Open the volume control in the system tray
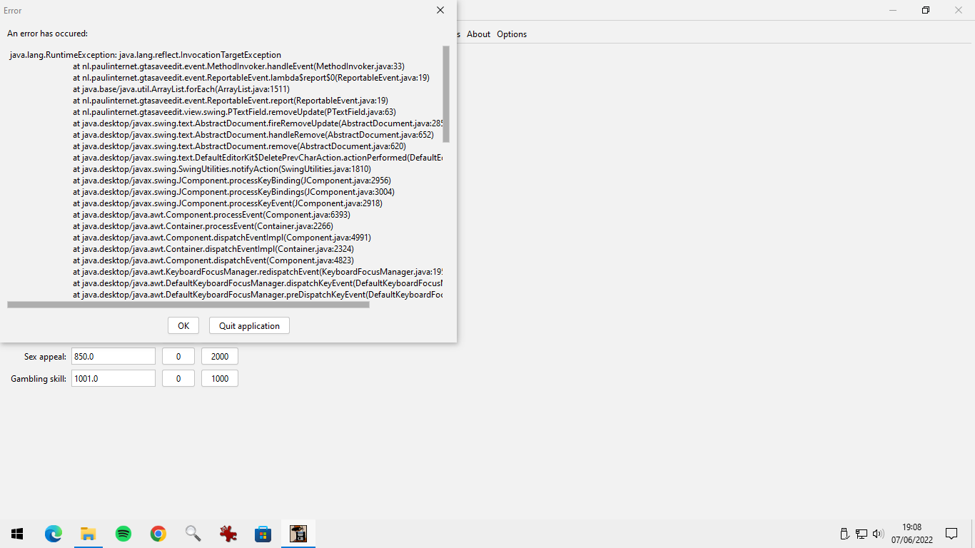The height and width of the screenshot is (548, 975). (877, 533)
